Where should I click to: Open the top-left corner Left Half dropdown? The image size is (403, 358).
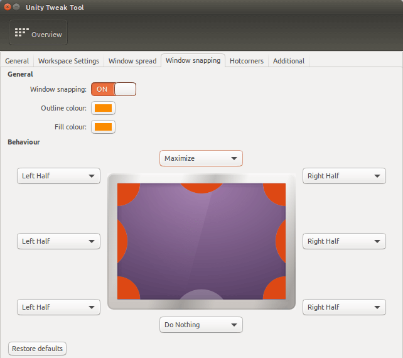tap(58, 176)
